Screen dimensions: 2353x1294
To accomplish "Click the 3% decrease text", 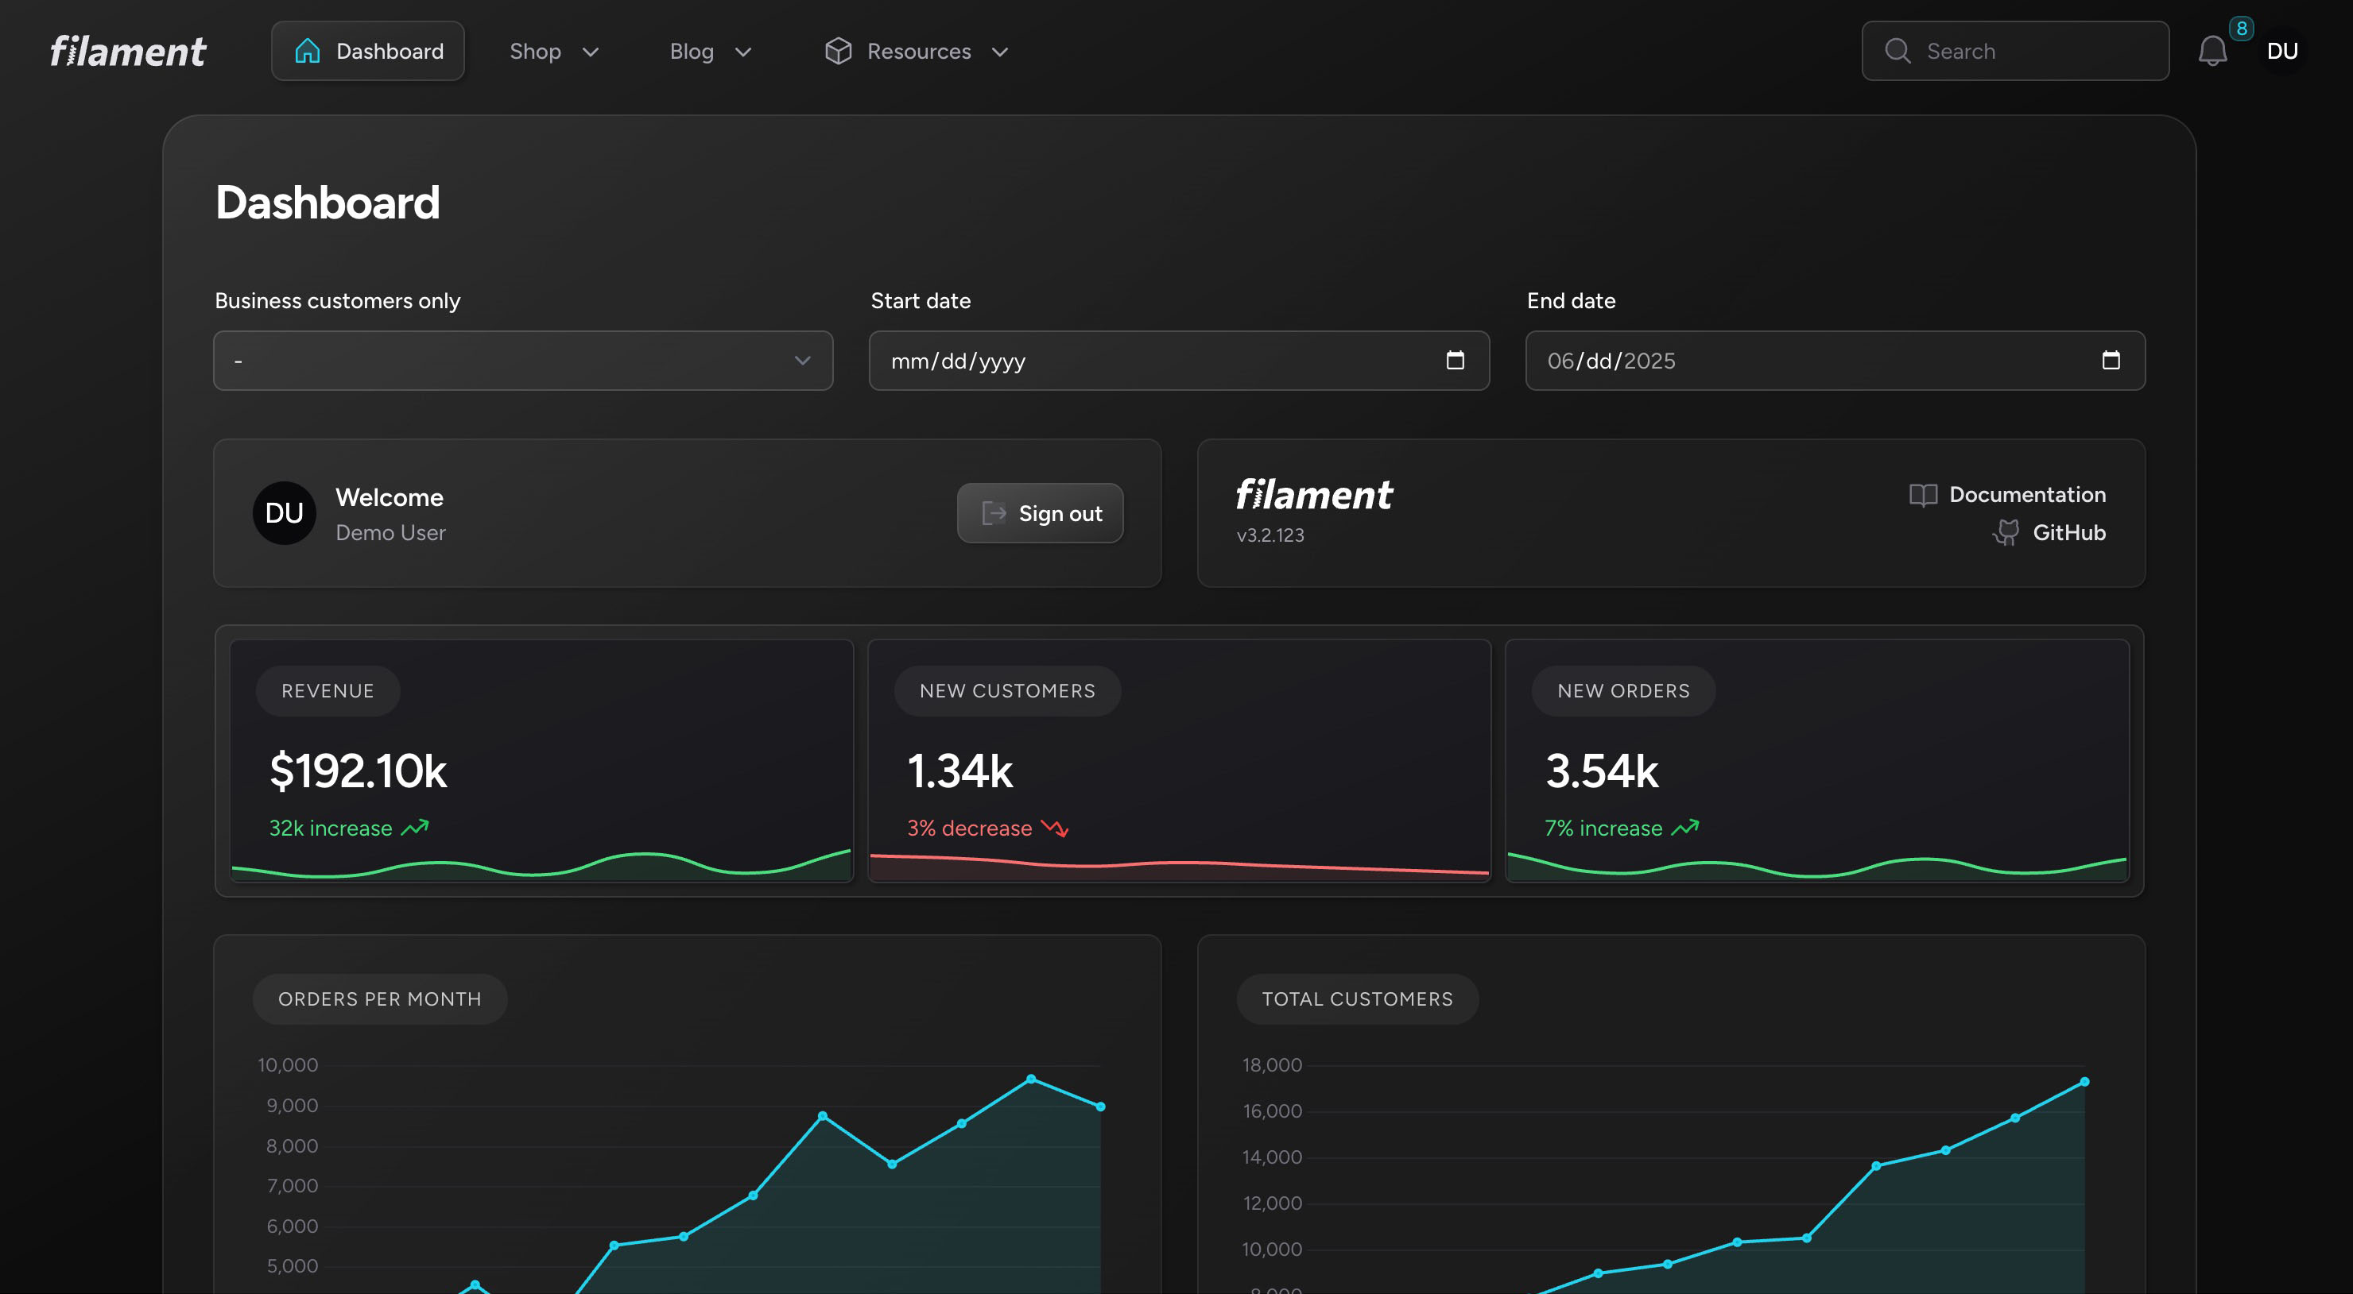I will coord(969,828).
